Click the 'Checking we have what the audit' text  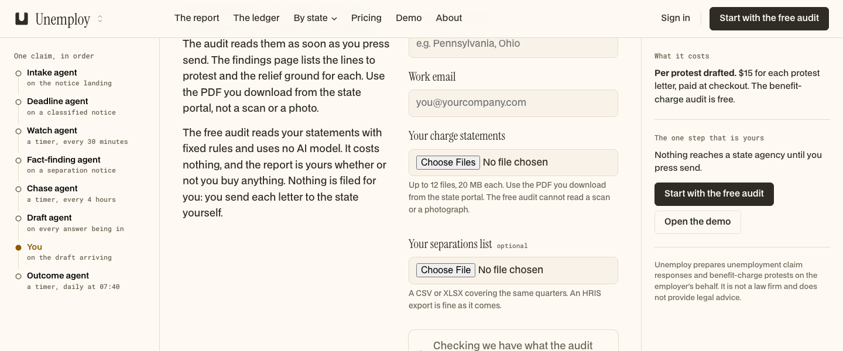[513, 345]
